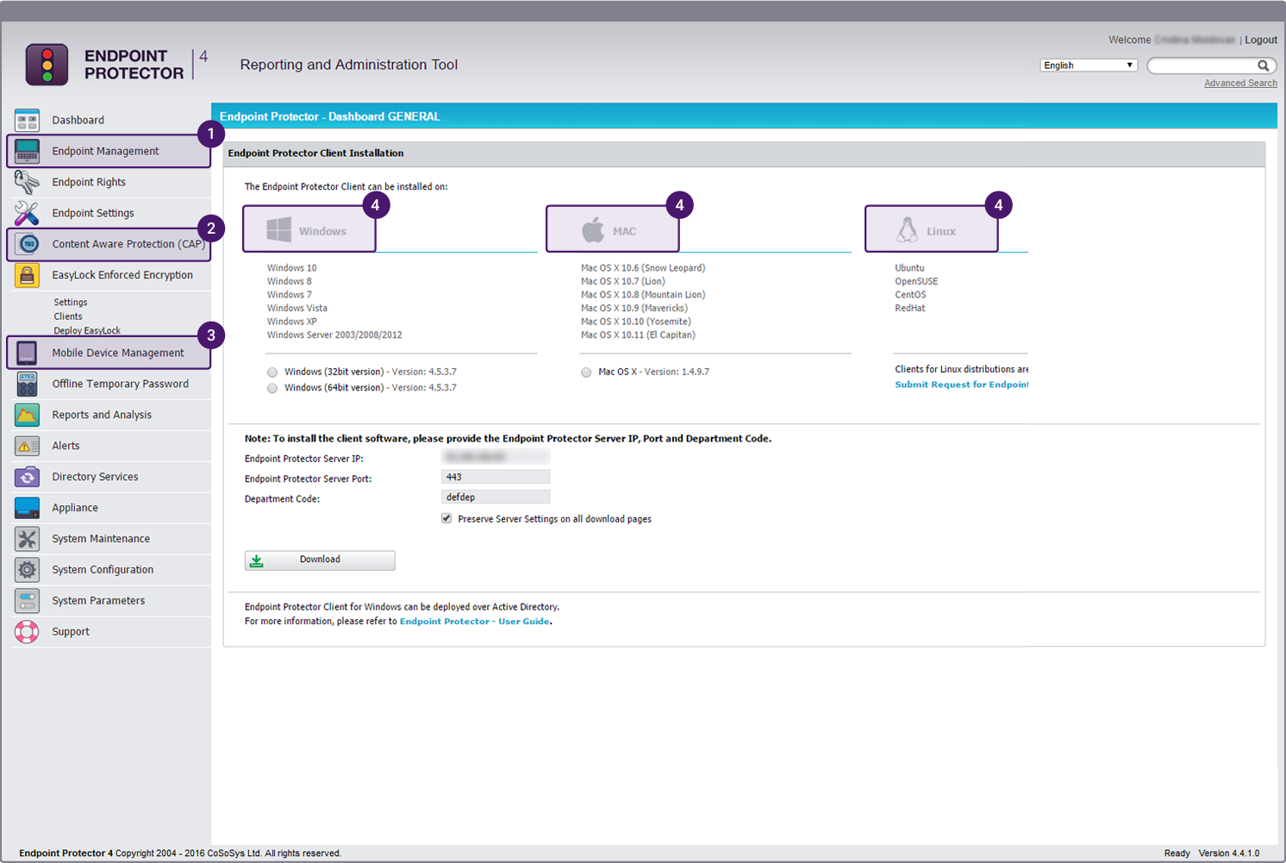Click the Endpoint Settings tools icon

pyautogui.click(x=27, y=213)
